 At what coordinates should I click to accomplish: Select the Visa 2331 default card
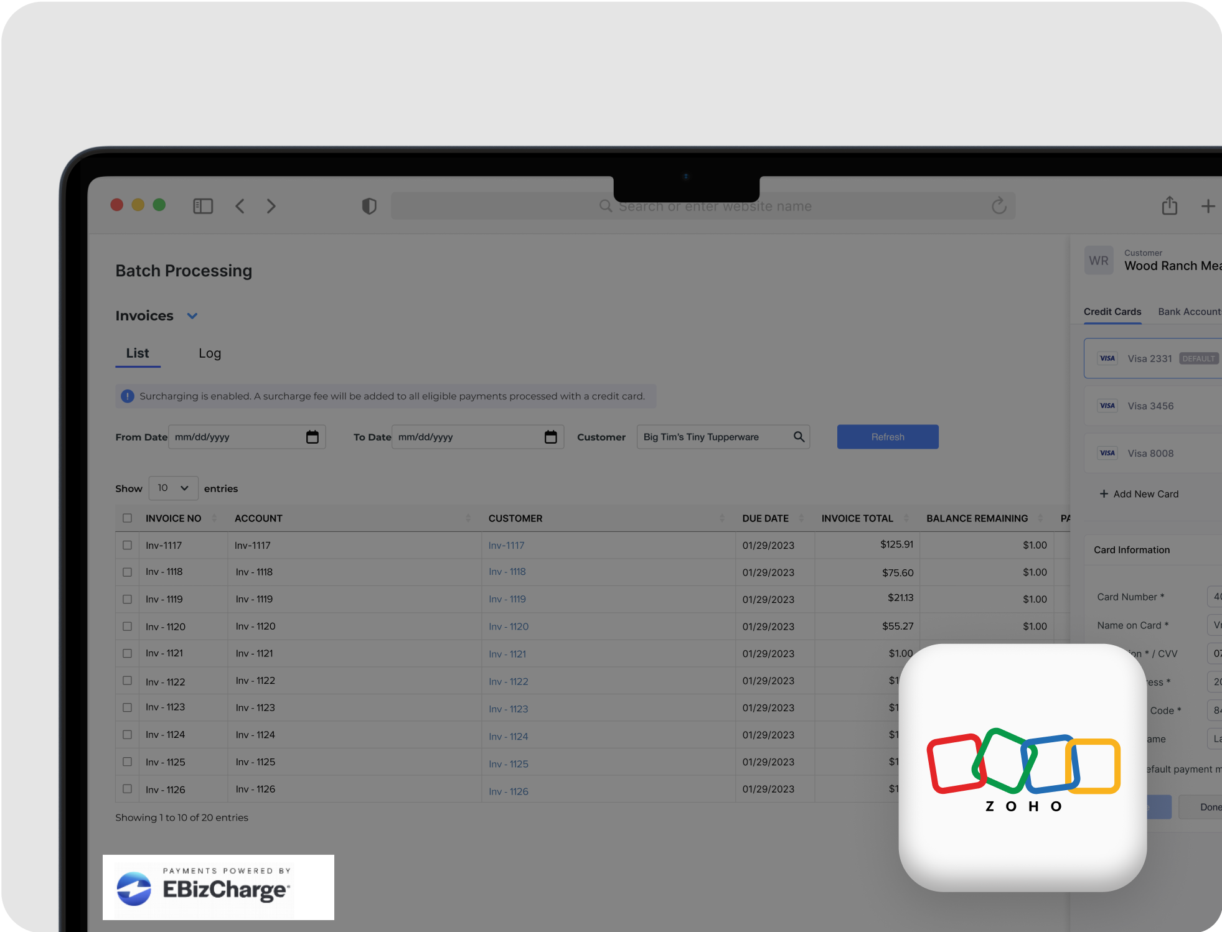(x=1153, y=358)
